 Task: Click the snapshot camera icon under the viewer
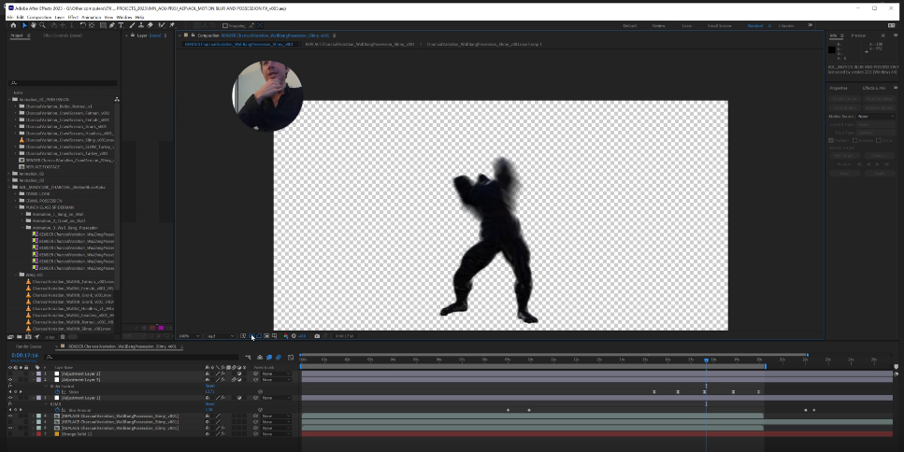tap(317, 335)
